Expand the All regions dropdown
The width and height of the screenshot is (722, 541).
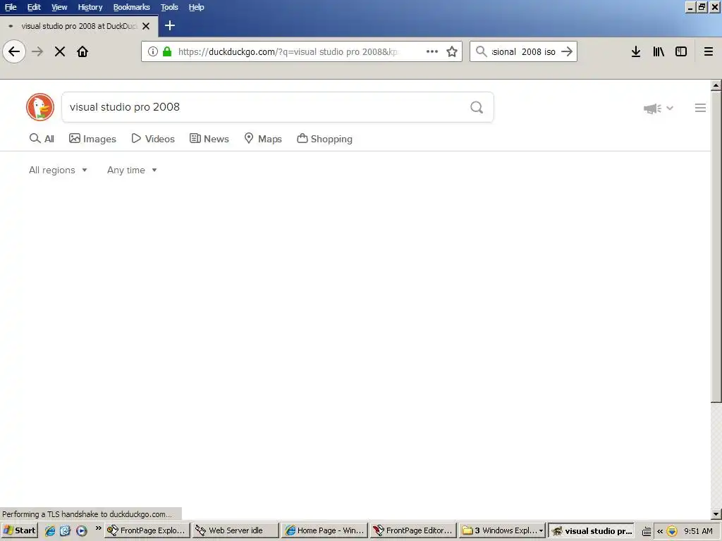click(58, 170)
